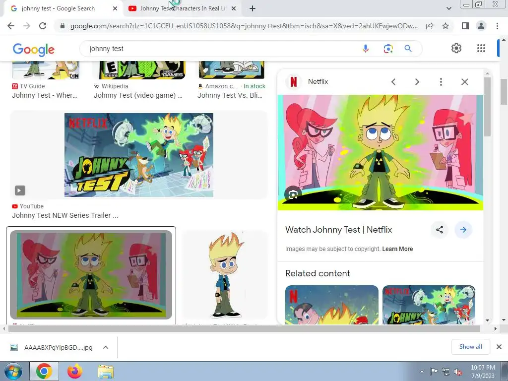Launch Firefox from the taskbar
508x381 pixels.
tap(75, 371)
